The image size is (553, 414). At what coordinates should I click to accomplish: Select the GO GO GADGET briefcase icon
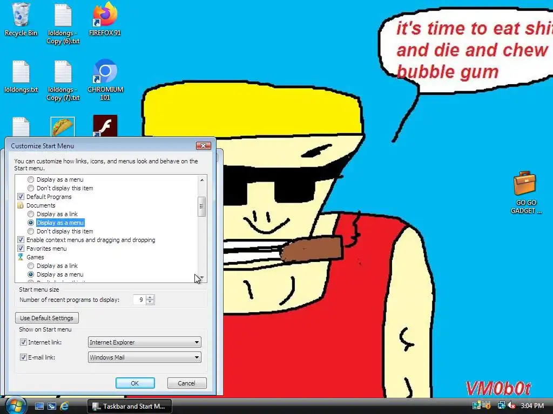(526, 192)
